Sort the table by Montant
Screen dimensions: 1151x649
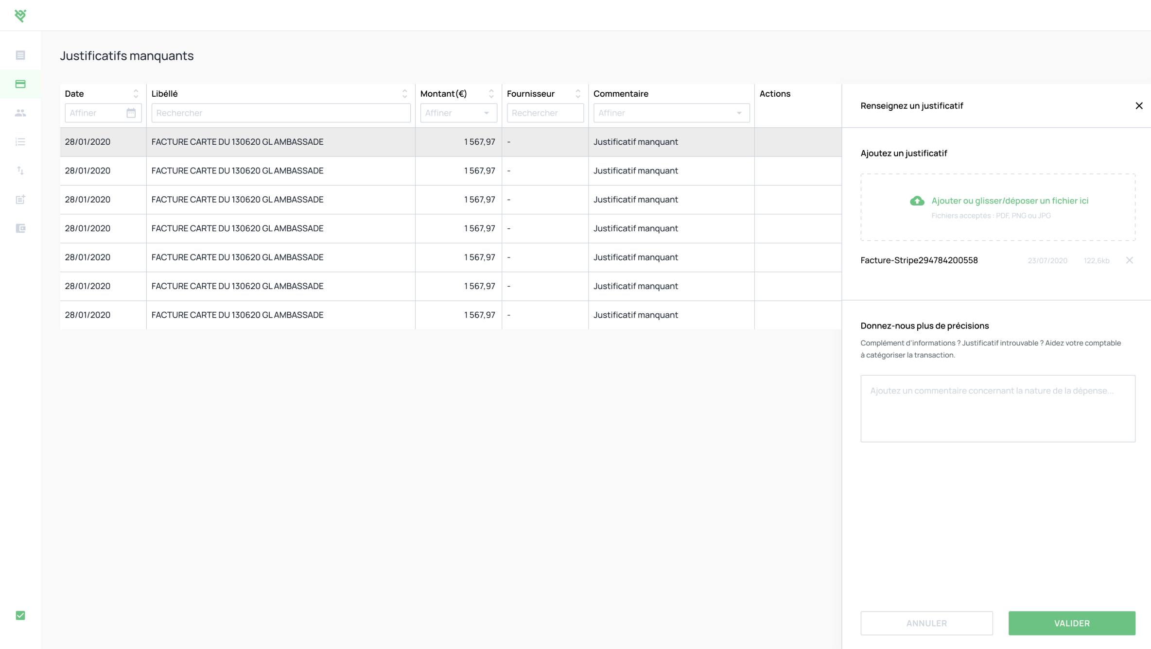point(491,94)
